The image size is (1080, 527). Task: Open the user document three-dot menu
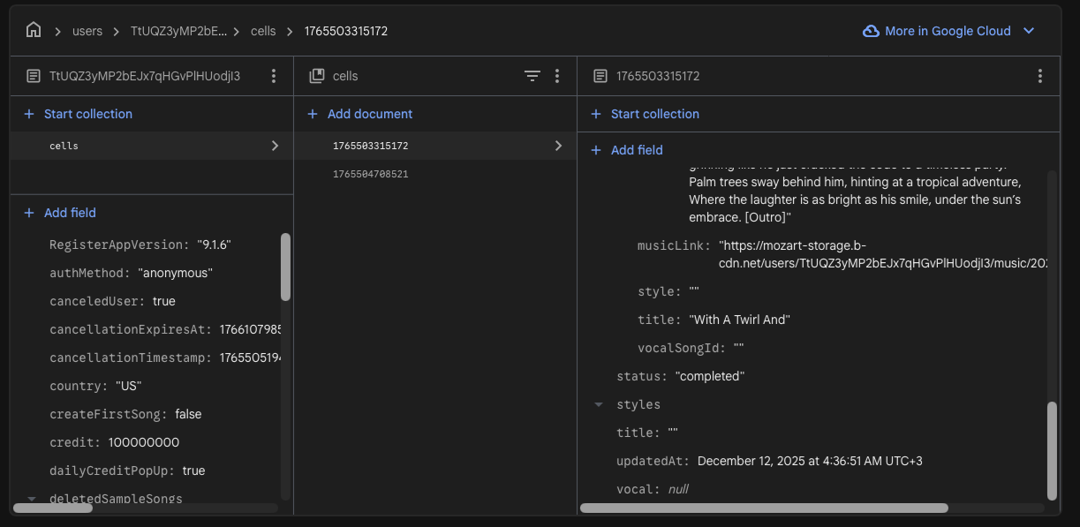tap(274, 76)
